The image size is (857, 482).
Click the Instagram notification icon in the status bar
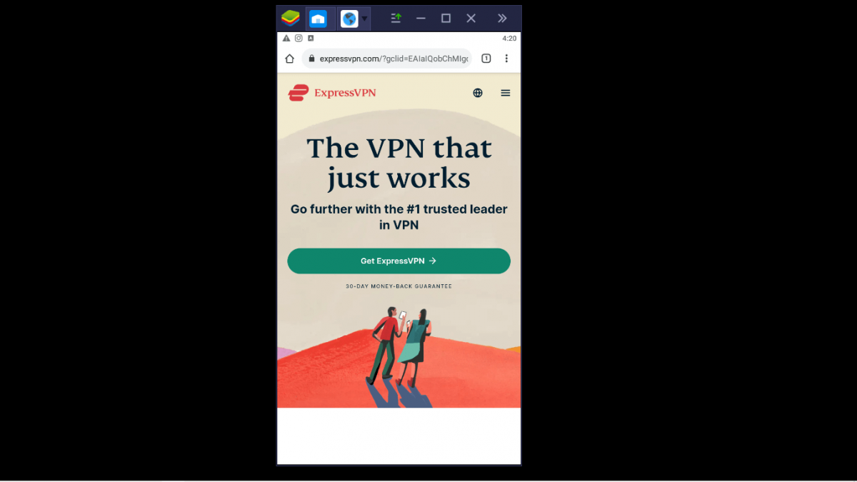(x=299, y=38)
